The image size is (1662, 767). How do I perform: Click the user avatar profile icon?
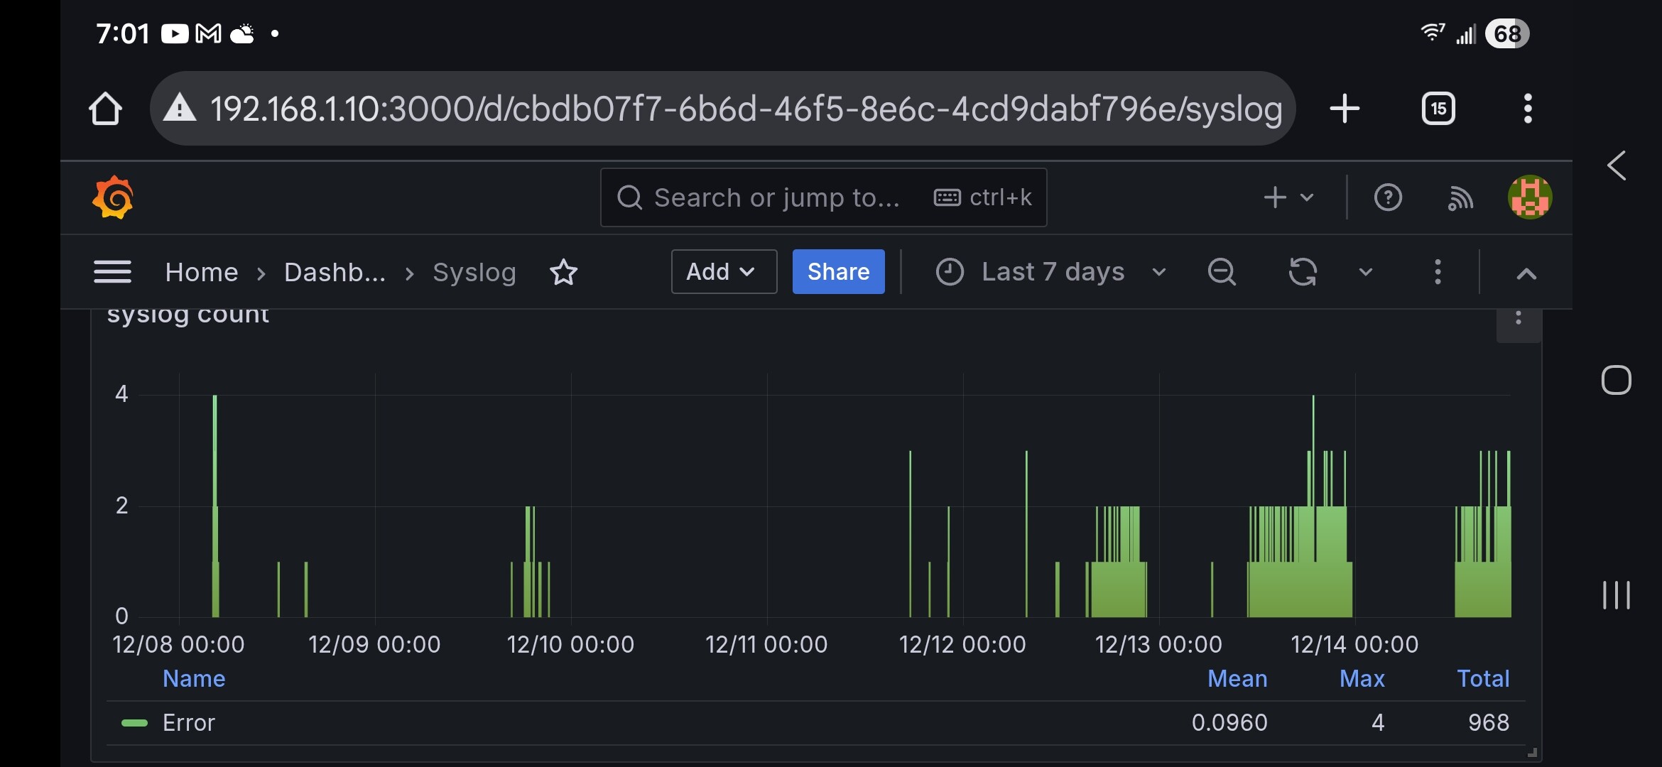tap(1529, 197)
